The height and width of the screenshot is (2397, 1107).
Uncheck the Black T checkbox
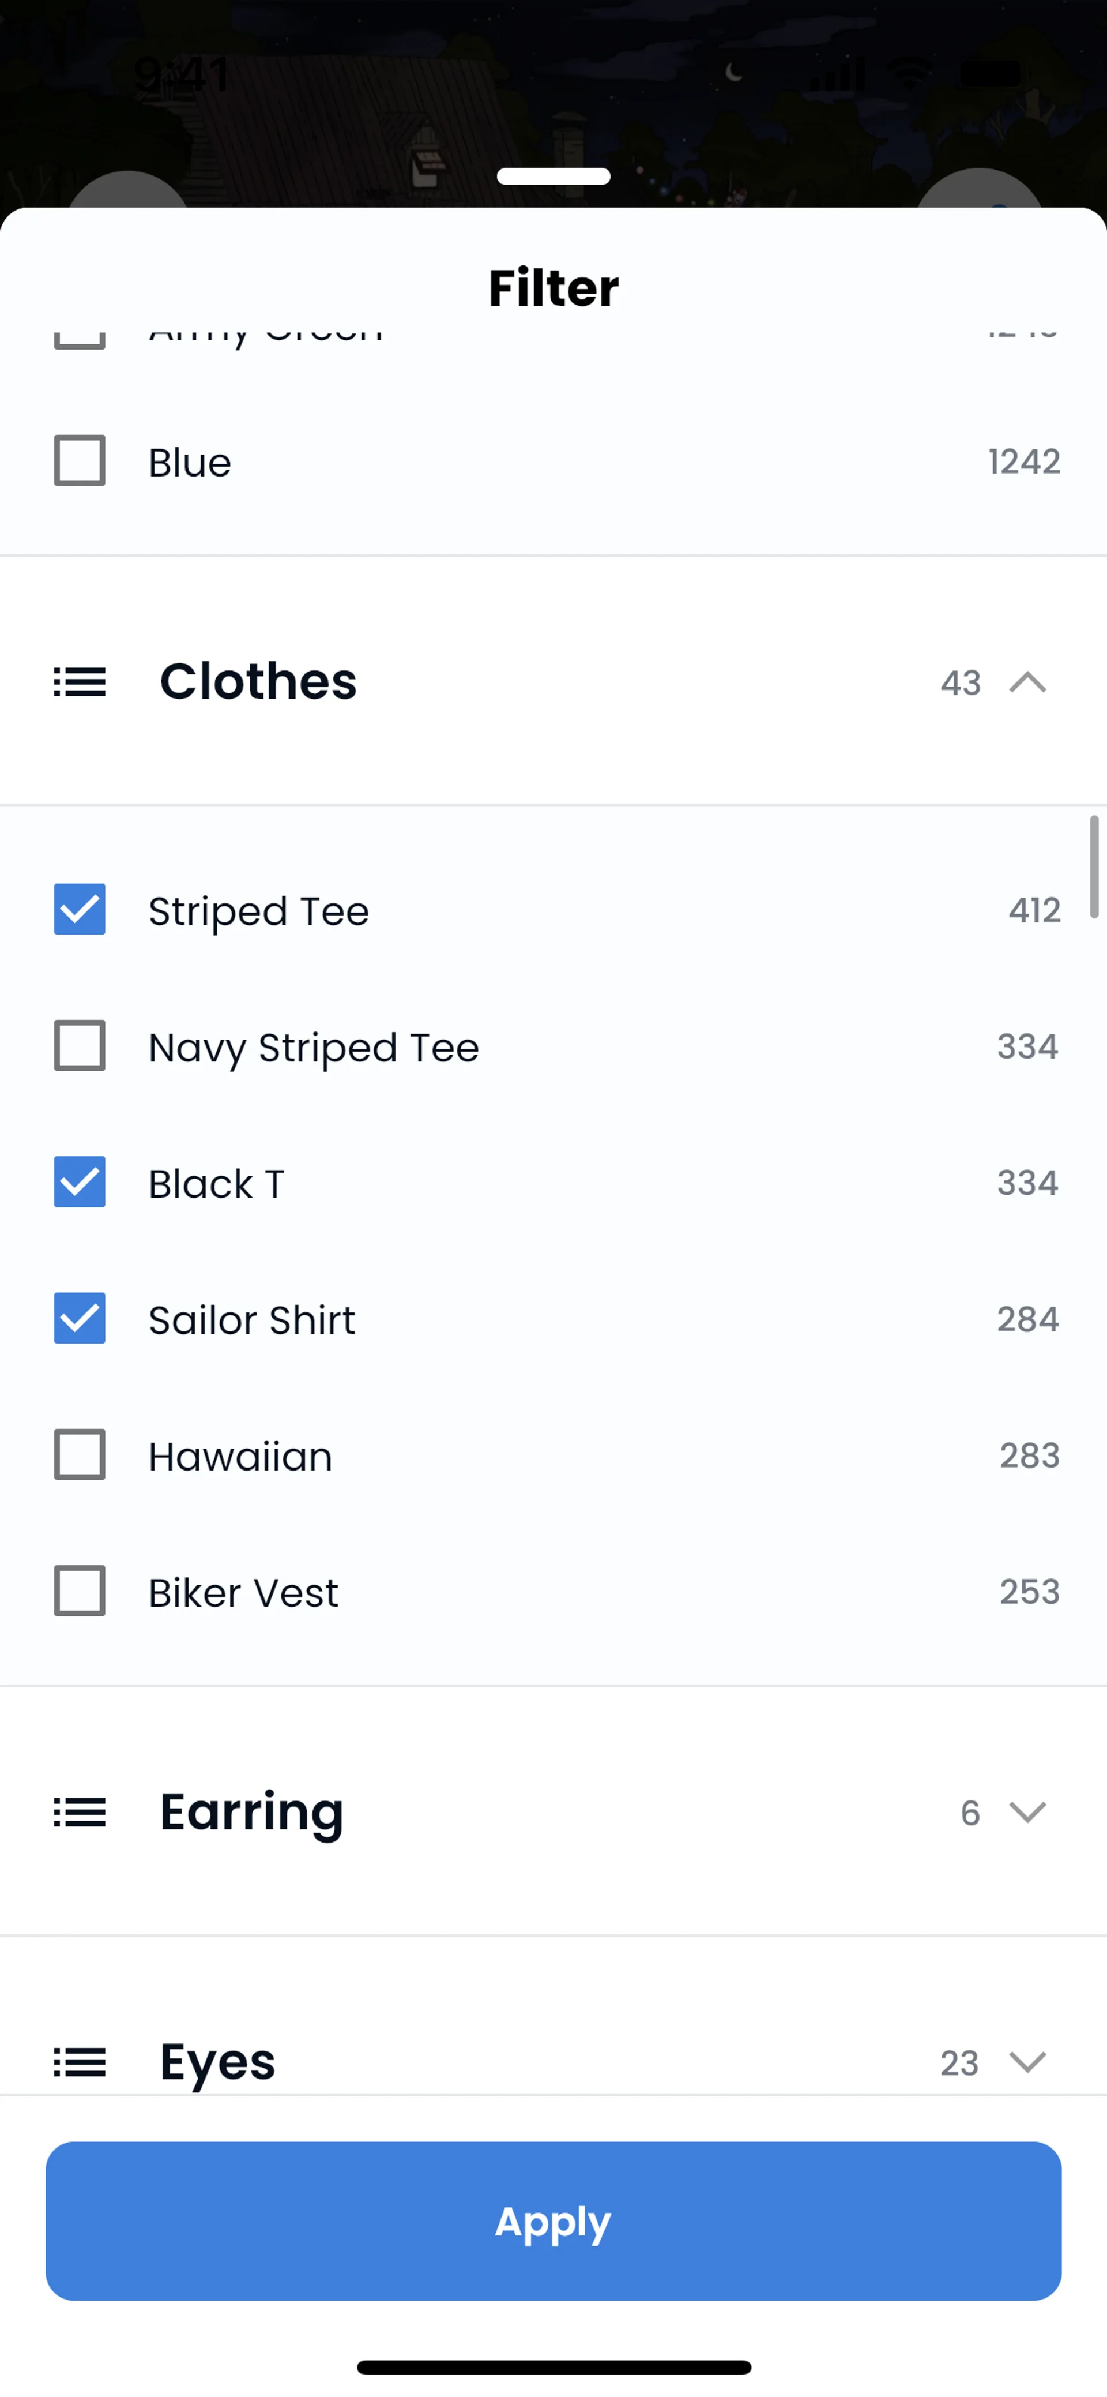point(80,1181)
